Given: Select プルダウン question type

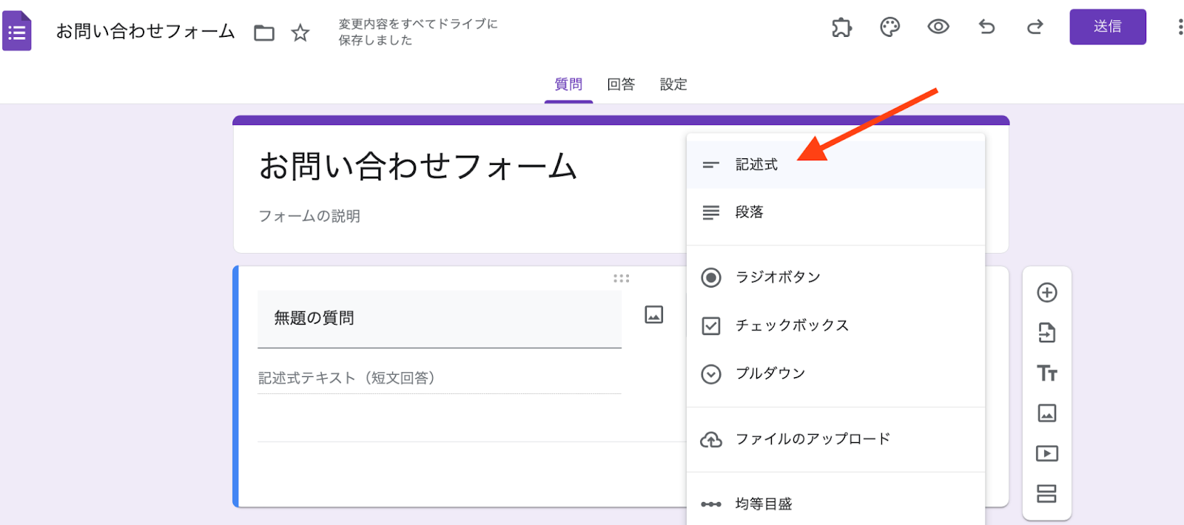Looking at the screenshot, I should tap(835, 373).
